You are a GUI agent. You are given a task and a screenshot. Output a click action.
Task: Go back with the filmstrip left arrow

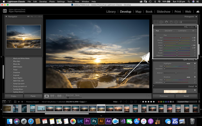coord(19,102)
